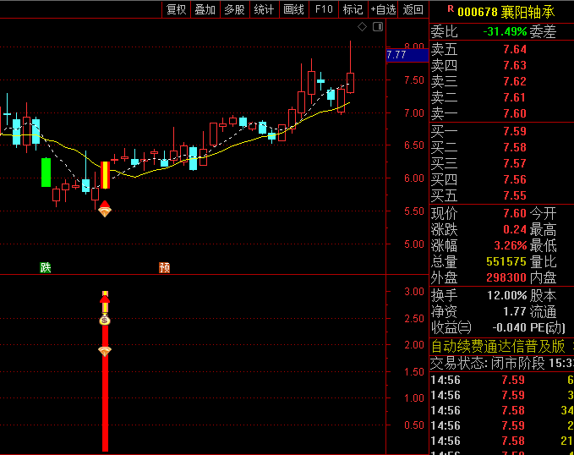Screen dimensions: 574x455
Task: Click the 卖四 price 7.63
Action: tap(515, 65)
